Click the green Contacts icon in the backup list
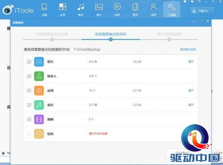223x165 pixels. coord(39,76)
